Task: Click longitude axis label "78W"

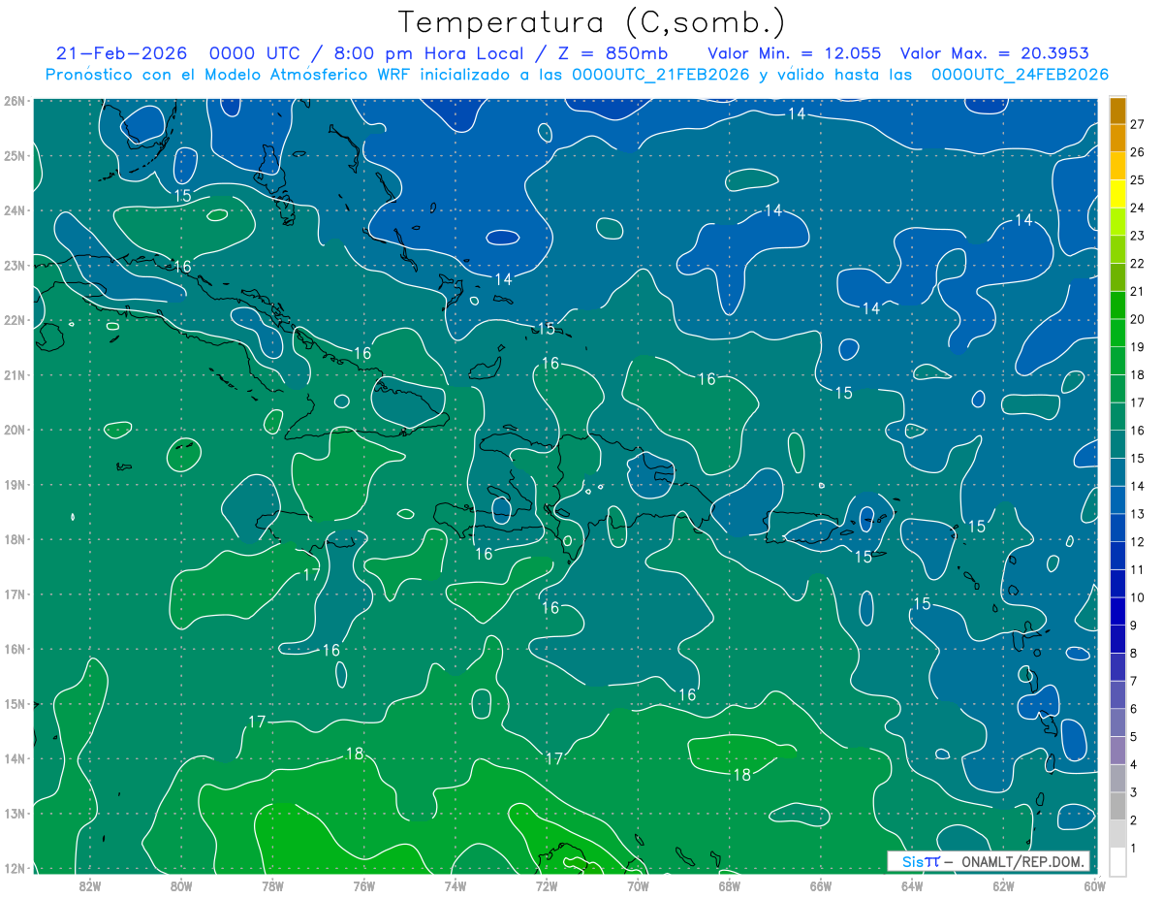Action: [x=272, y=885]
